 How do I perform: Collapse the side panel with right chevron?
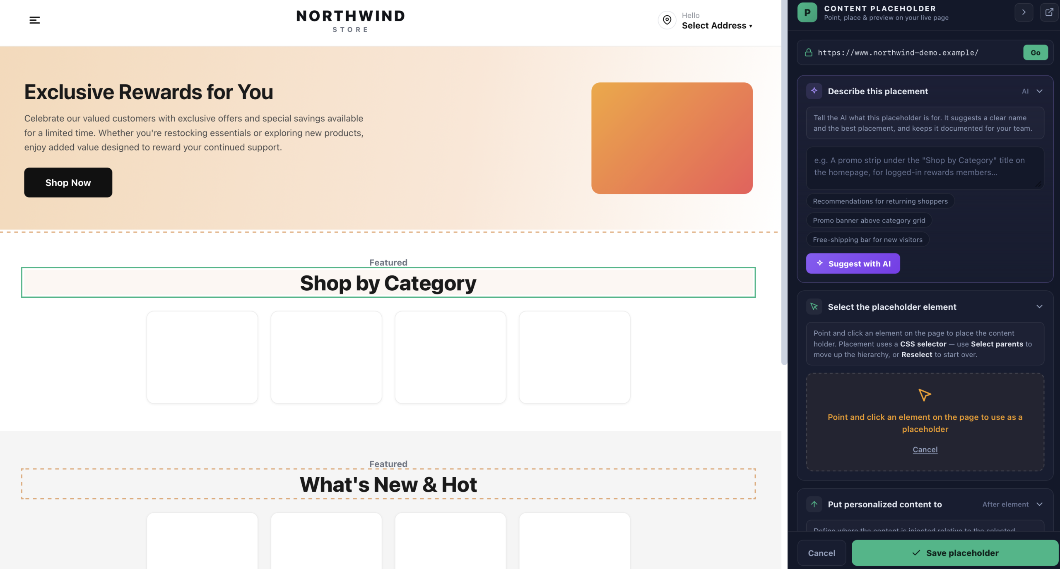click(1024, 12)
